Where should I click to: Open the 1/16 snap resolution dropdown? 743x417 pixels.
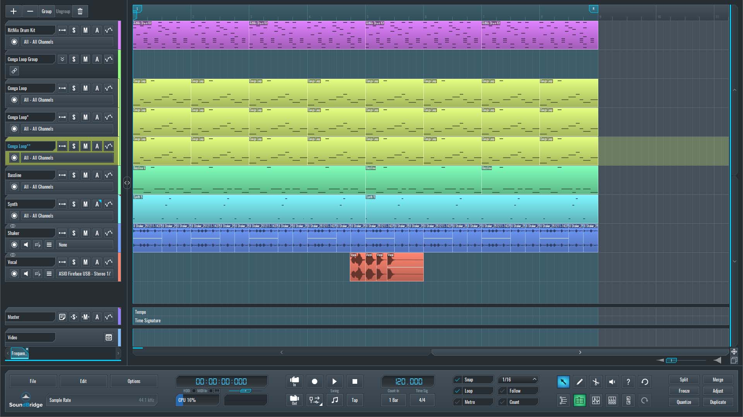coord(519,380)
